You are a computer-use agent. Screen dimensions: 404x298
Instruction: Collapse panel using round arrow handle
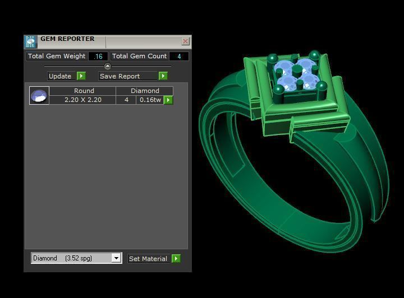[108, 66]
